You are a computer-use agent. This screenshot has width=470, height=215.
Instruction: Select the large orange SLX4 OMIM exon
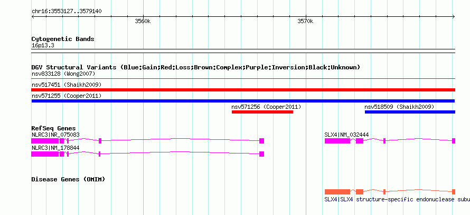click(337, 192)
